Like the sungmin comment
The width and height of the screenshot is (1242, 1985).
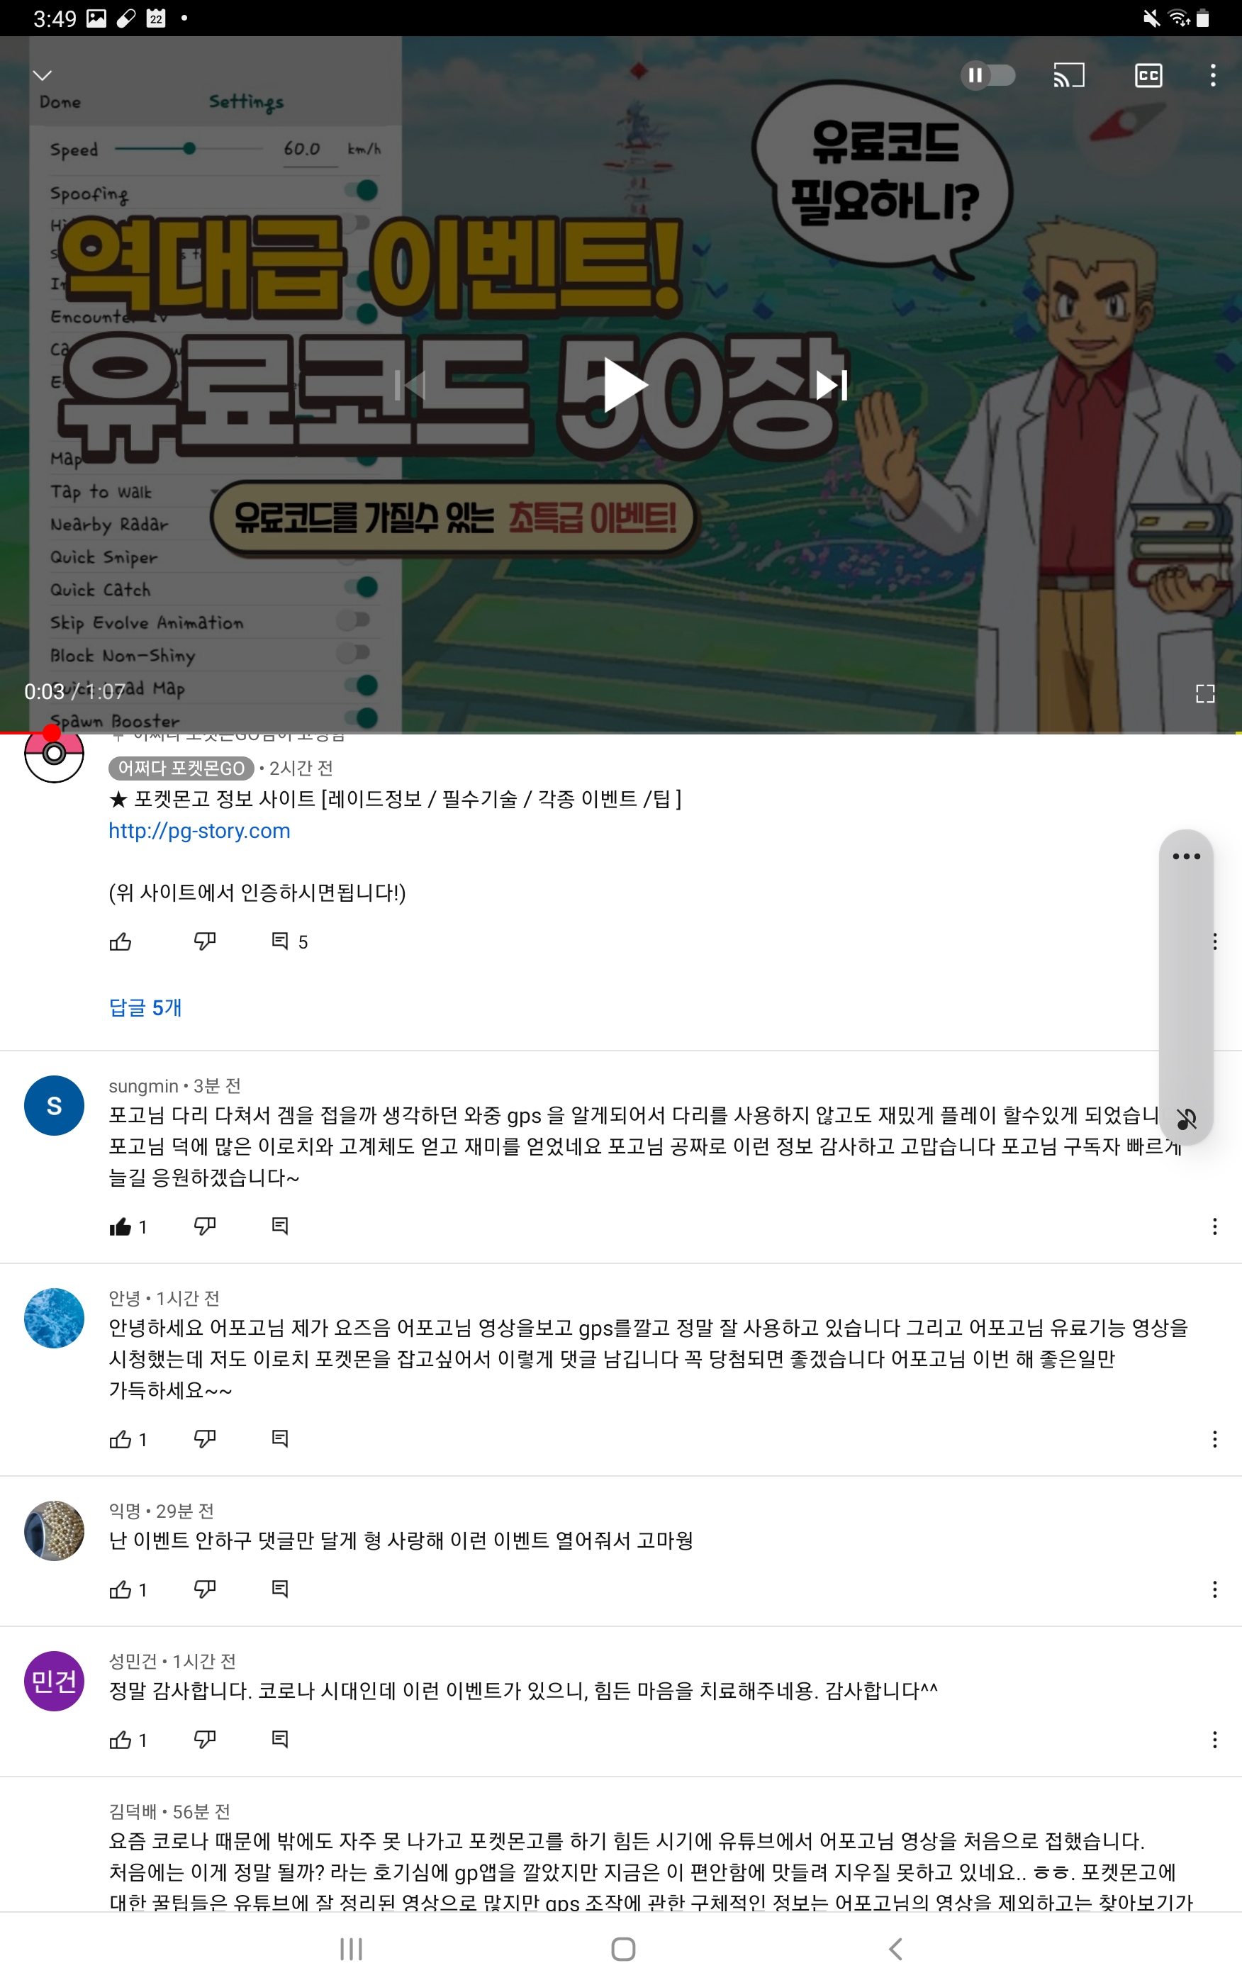[121, 1226]
